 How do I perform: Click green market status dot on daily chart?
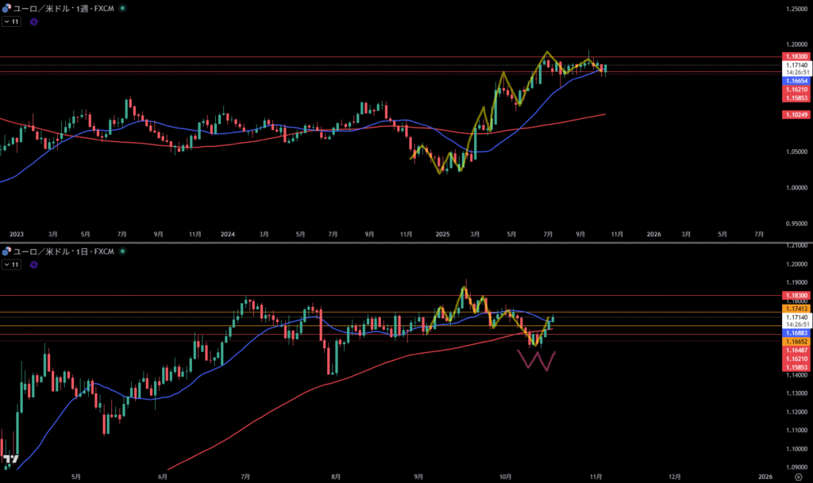(x=122, y=251)
